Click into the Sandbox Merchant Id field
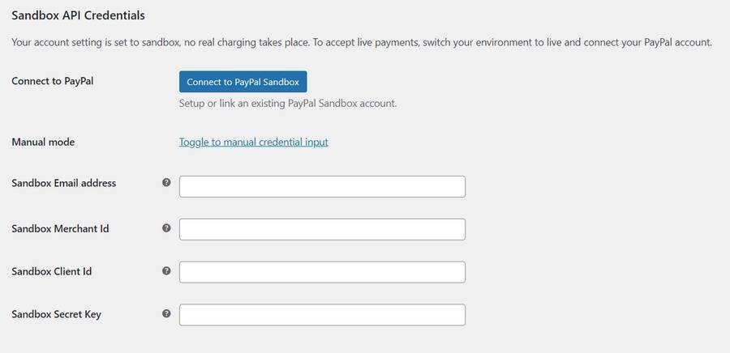This screenshot has width=730, height=353. 322,229
